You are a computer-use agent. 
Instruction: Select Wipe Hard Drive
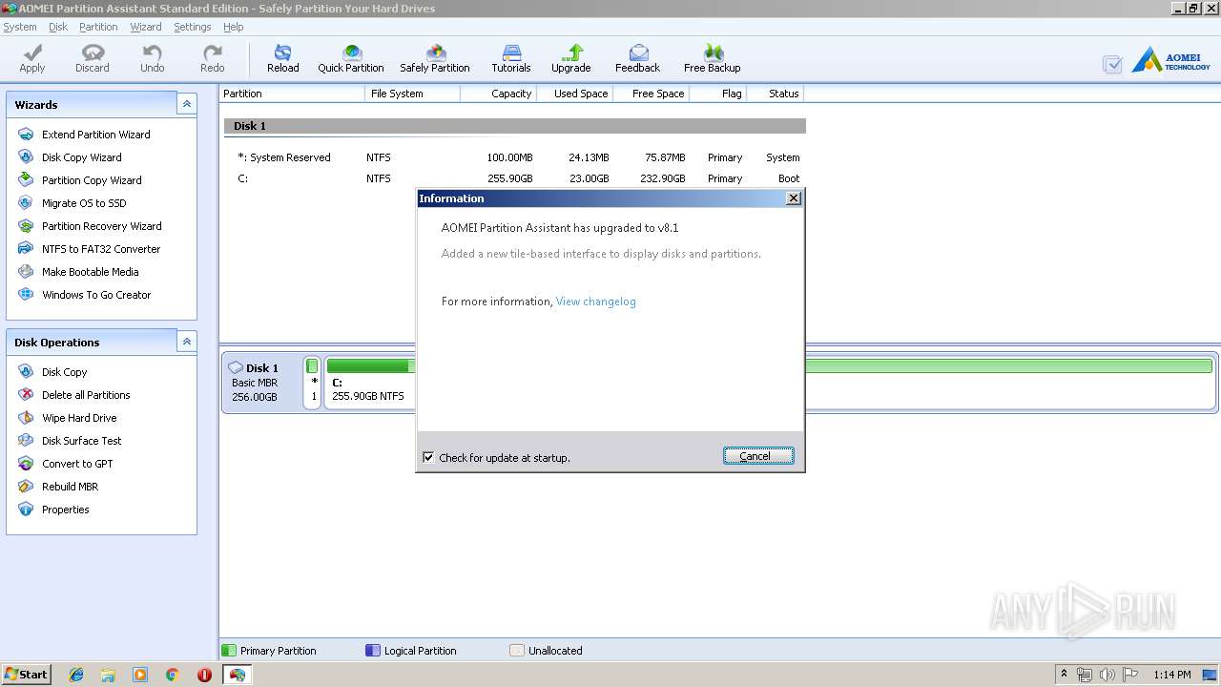(68, 418)
